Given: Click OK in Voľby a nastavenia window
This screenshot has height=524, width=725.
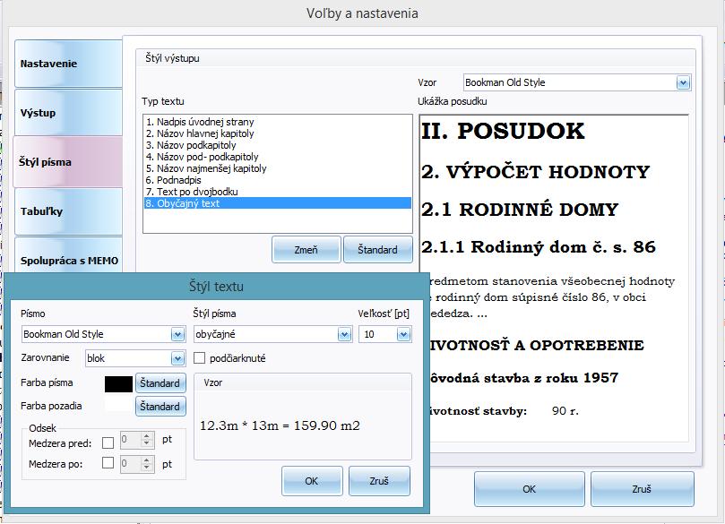Looking at the screenshot, I should (x=530, y=489).
